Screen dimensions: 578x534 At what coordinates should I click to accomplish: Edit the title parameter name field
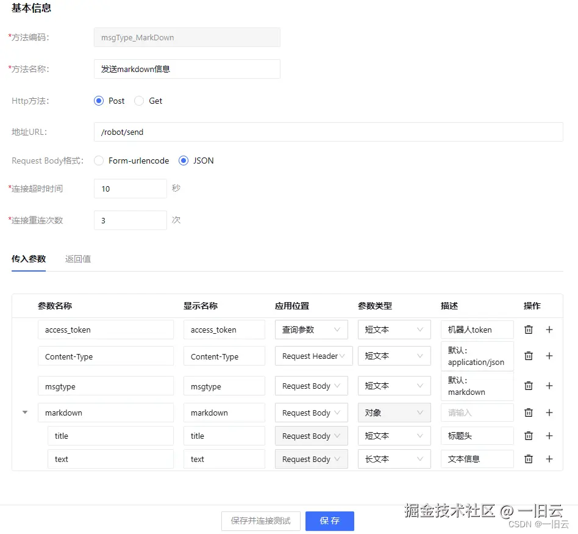[110, 436]
